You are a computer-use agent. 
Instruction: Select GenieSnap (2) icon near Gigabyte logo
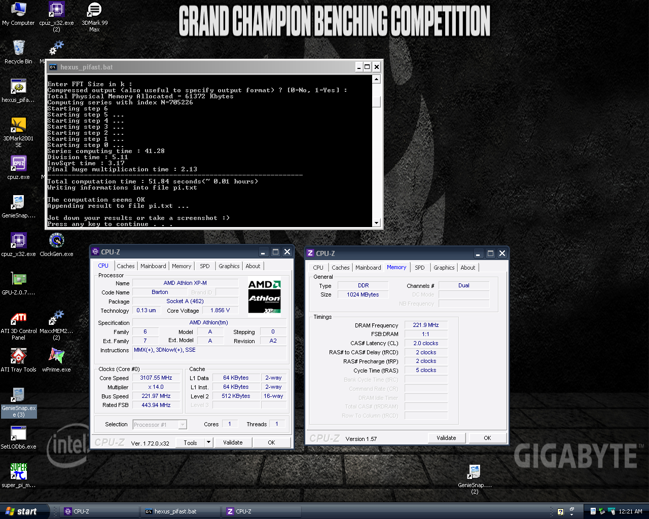[x=475, y=479]
